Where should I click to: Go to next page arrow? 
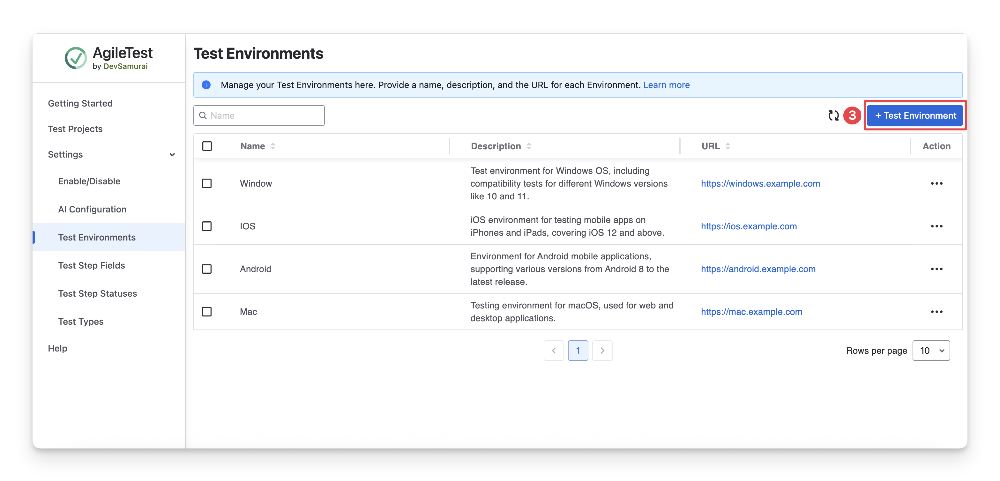(602, 351)
